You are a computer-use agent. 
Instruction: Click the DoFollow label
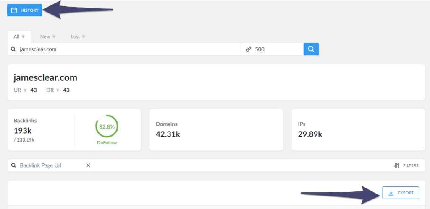pyautogui.click(x=107, y=143)
